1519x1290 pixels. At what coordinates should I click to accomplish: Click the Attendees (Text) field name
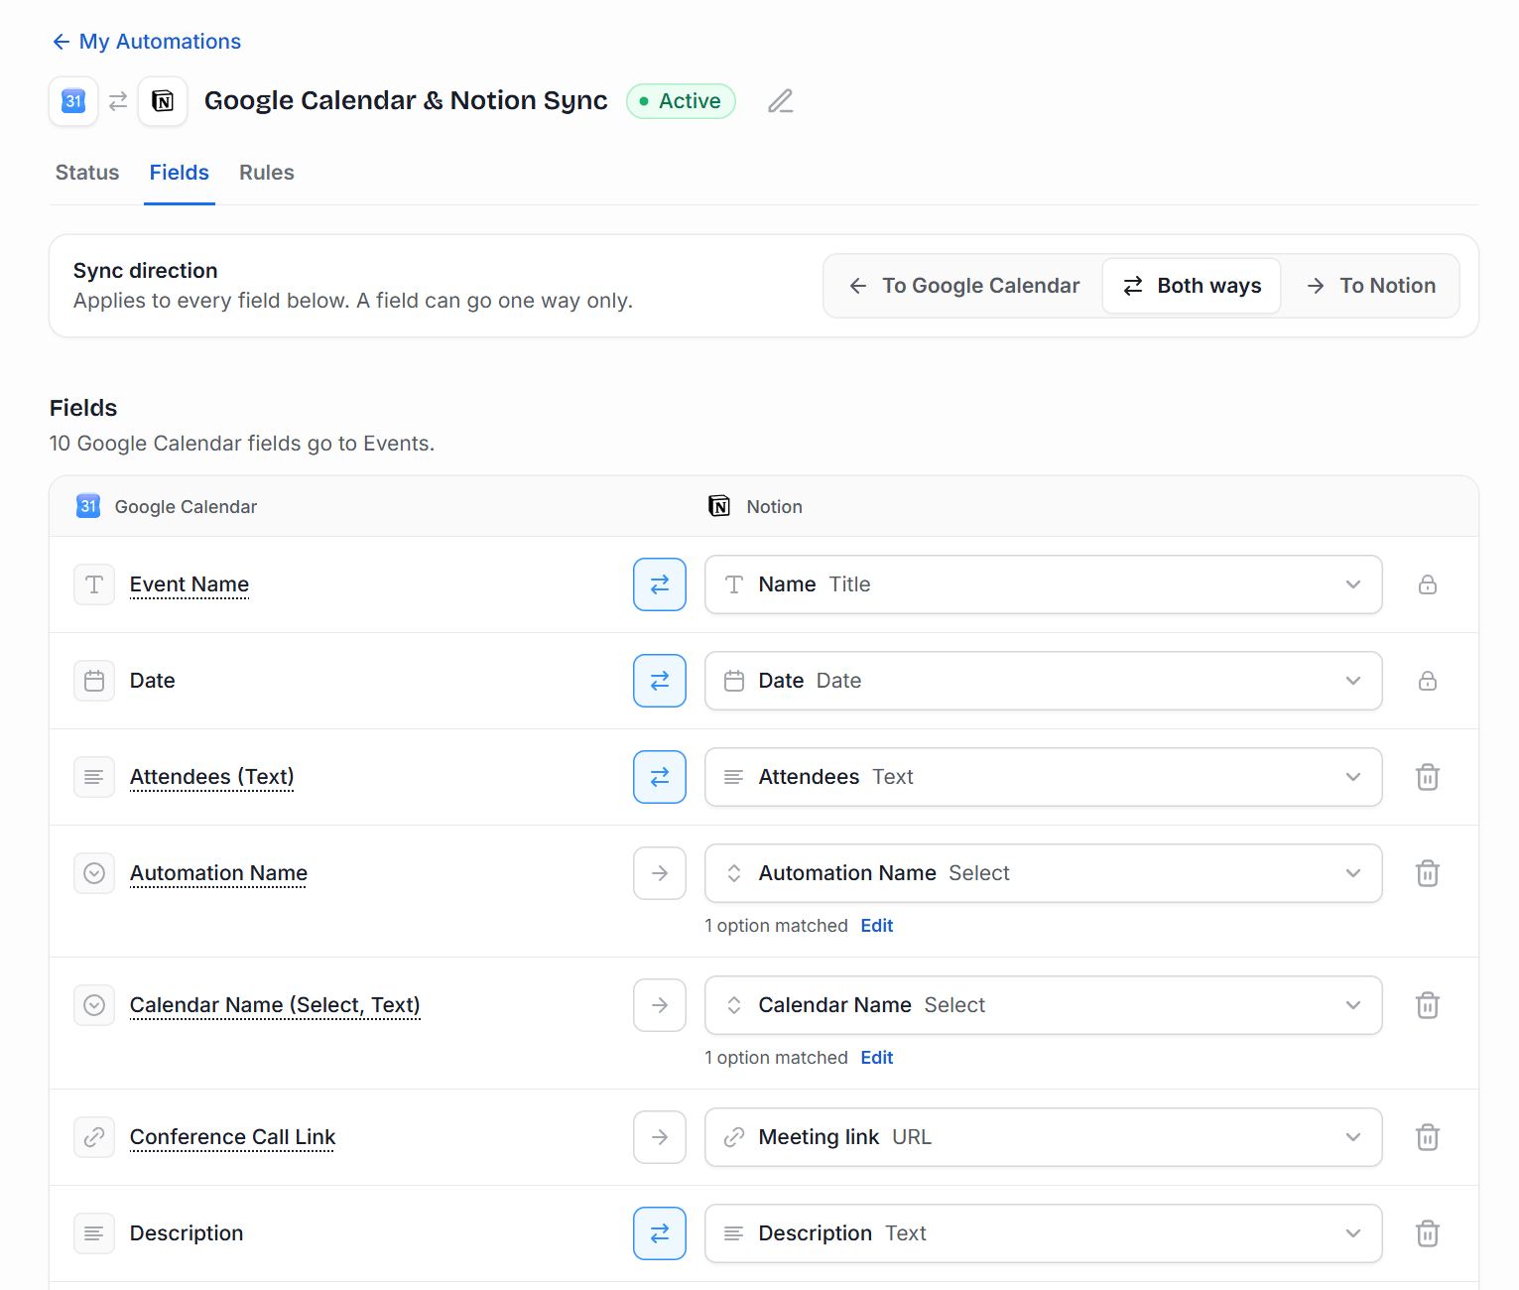212,777
